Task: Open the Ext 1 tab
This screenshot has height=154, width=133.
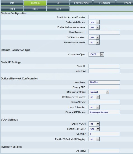Action: (x=12, y=9)
